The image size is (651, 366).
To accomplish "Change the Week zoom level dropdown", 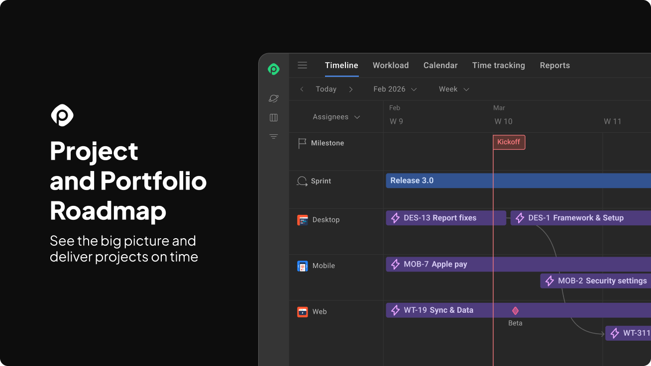I will 453,89.
